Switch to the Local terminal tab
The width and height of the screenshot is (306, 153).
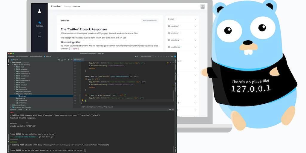point(20,110)
